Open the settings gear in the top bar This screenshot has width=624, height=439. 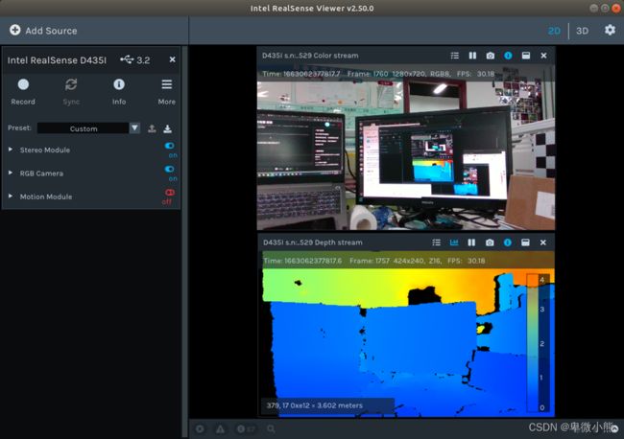click(x=610, y=31)
